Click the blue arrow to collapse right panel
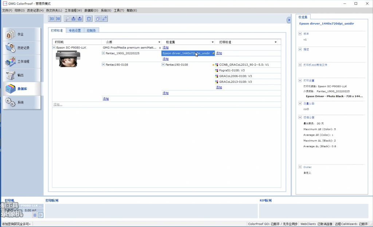Screen dimensions: 373x227 click(x=289, y=20)
